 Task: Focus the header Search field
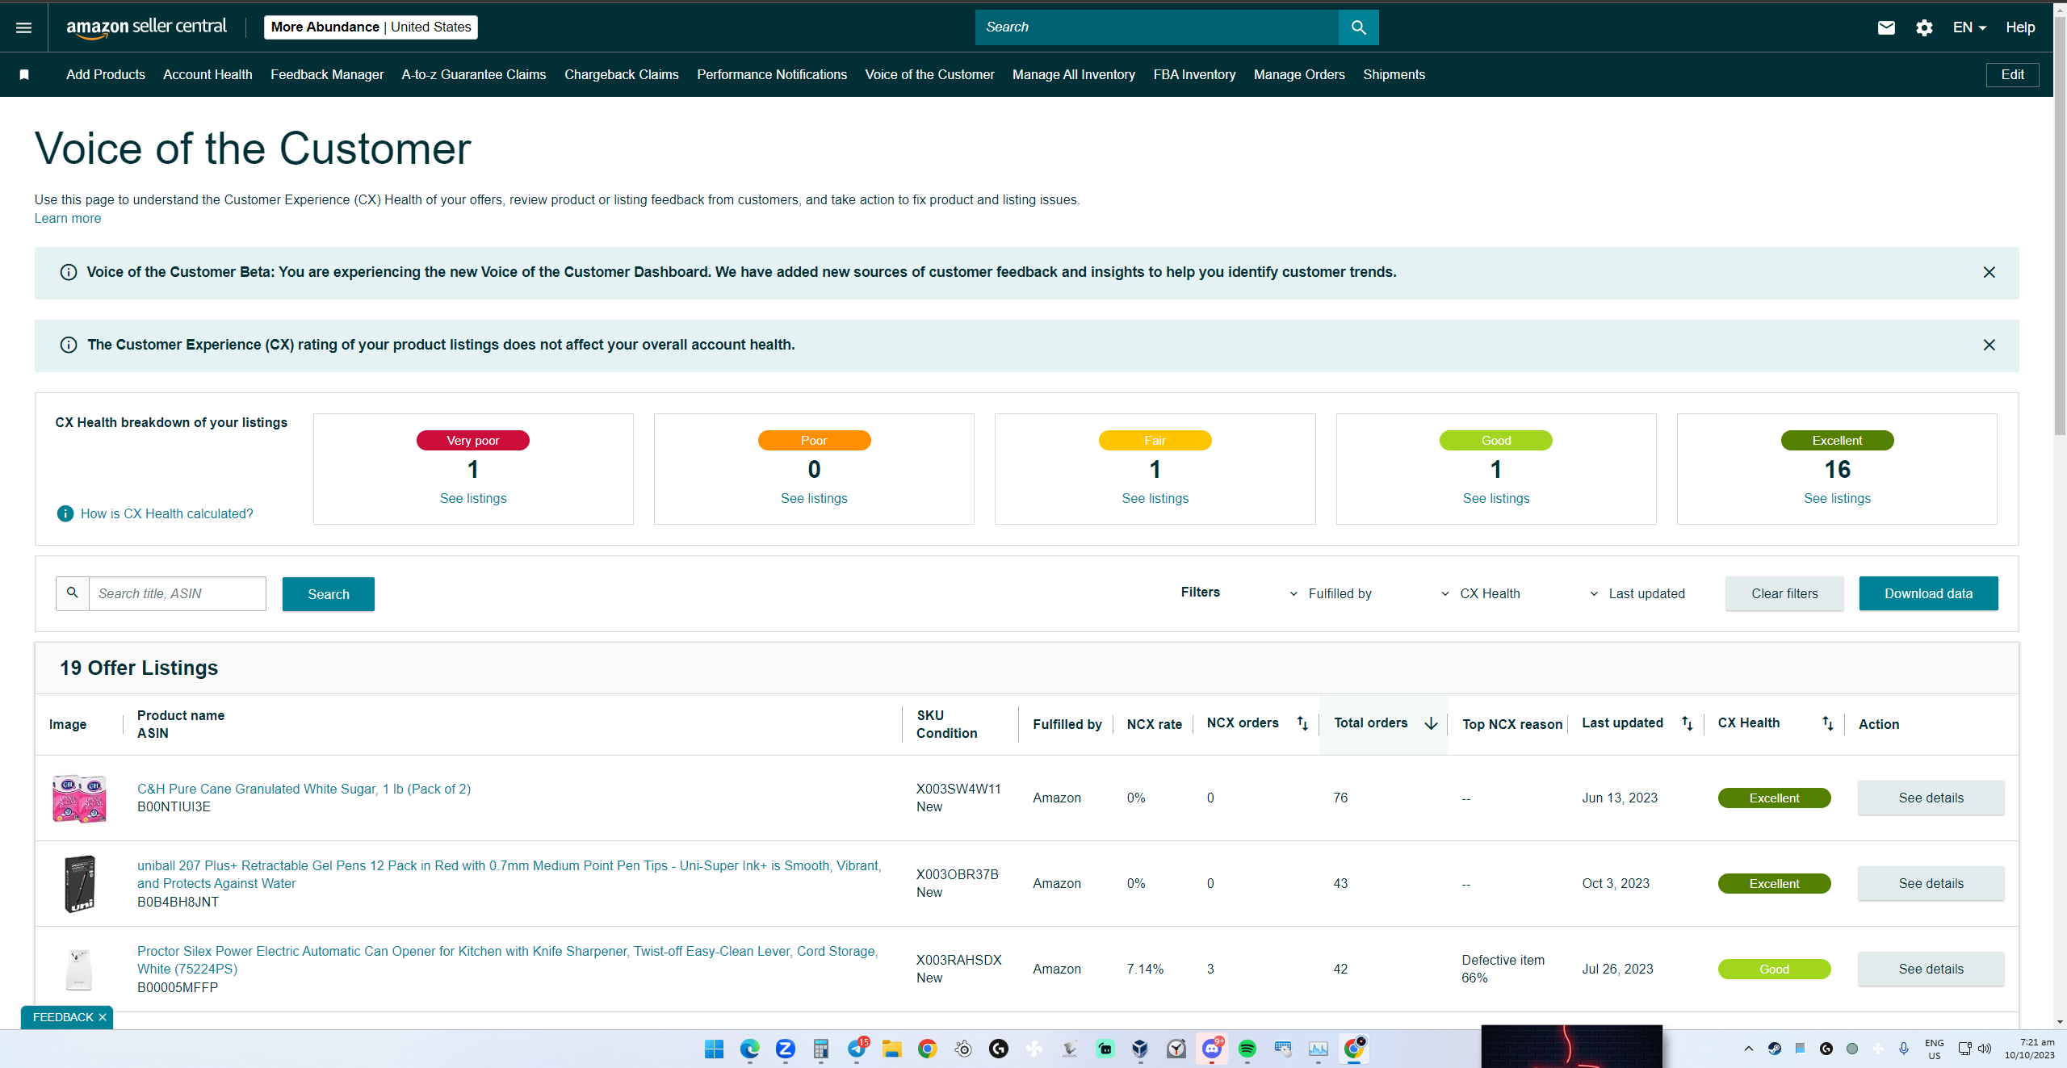[1156, 27]
